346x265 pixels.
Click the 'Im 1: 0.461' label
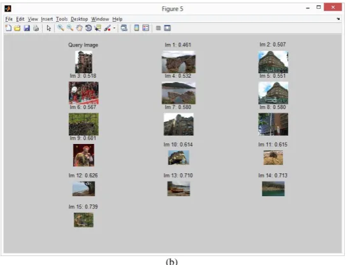[x=178, y=45]
